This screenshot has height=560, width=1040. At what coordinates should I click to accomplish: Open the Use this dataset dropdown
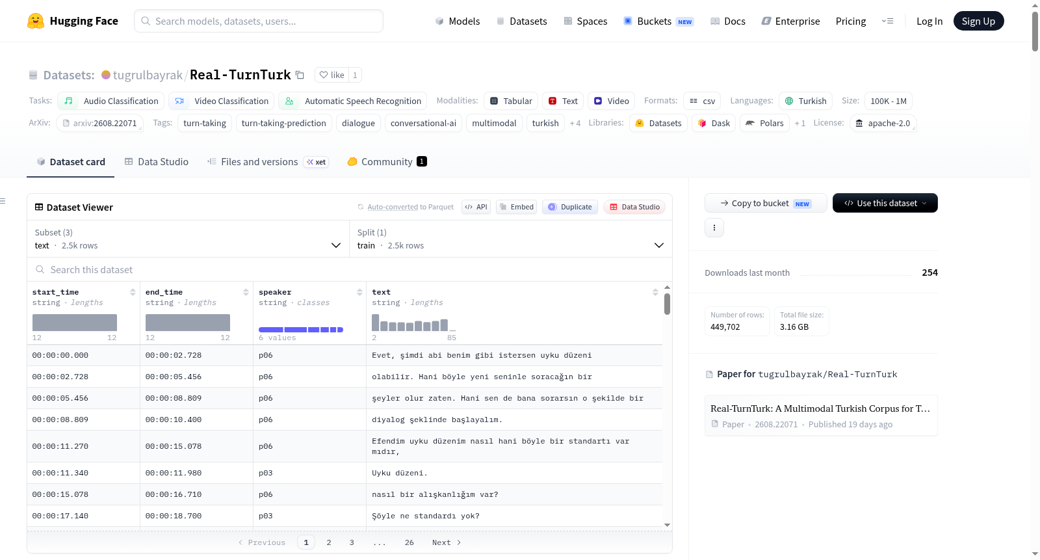(x=885, y=203)
